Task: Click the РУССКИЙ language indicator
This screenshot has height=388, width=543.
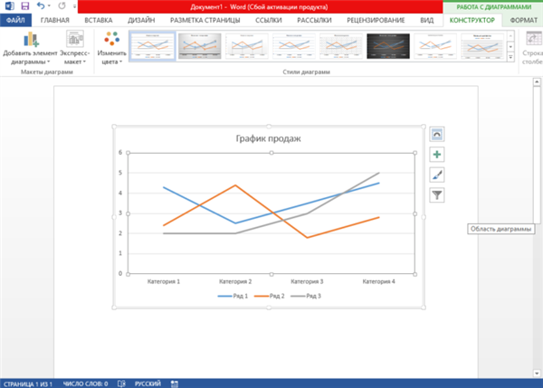Action: click(148, 383)
